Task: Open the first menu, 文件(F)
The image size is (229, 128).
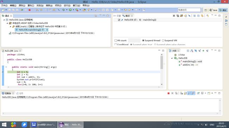Action: pos(4,5)
